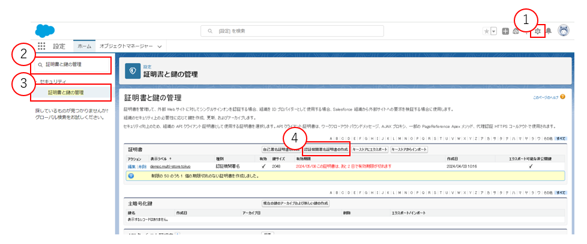Click the favorites star icon

tap(486, 31)
